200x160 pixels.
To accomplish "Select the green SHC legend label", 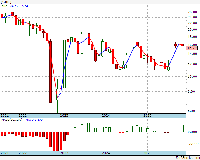I will pyautogui.click(x=4, y=6).
